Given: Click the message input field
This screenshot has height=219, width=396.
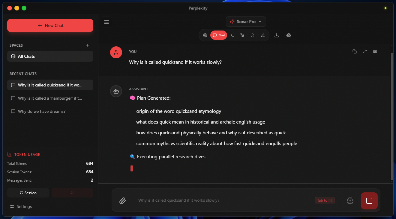Looking at the screenshot, I should (223, 200).
